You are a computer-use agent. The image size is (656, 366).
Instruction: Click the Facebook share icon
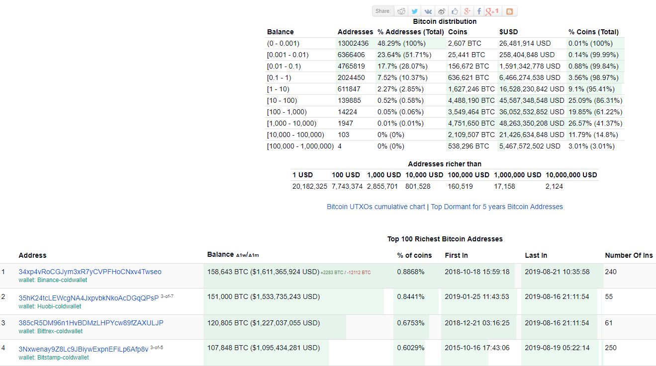[x=479, y=11]
